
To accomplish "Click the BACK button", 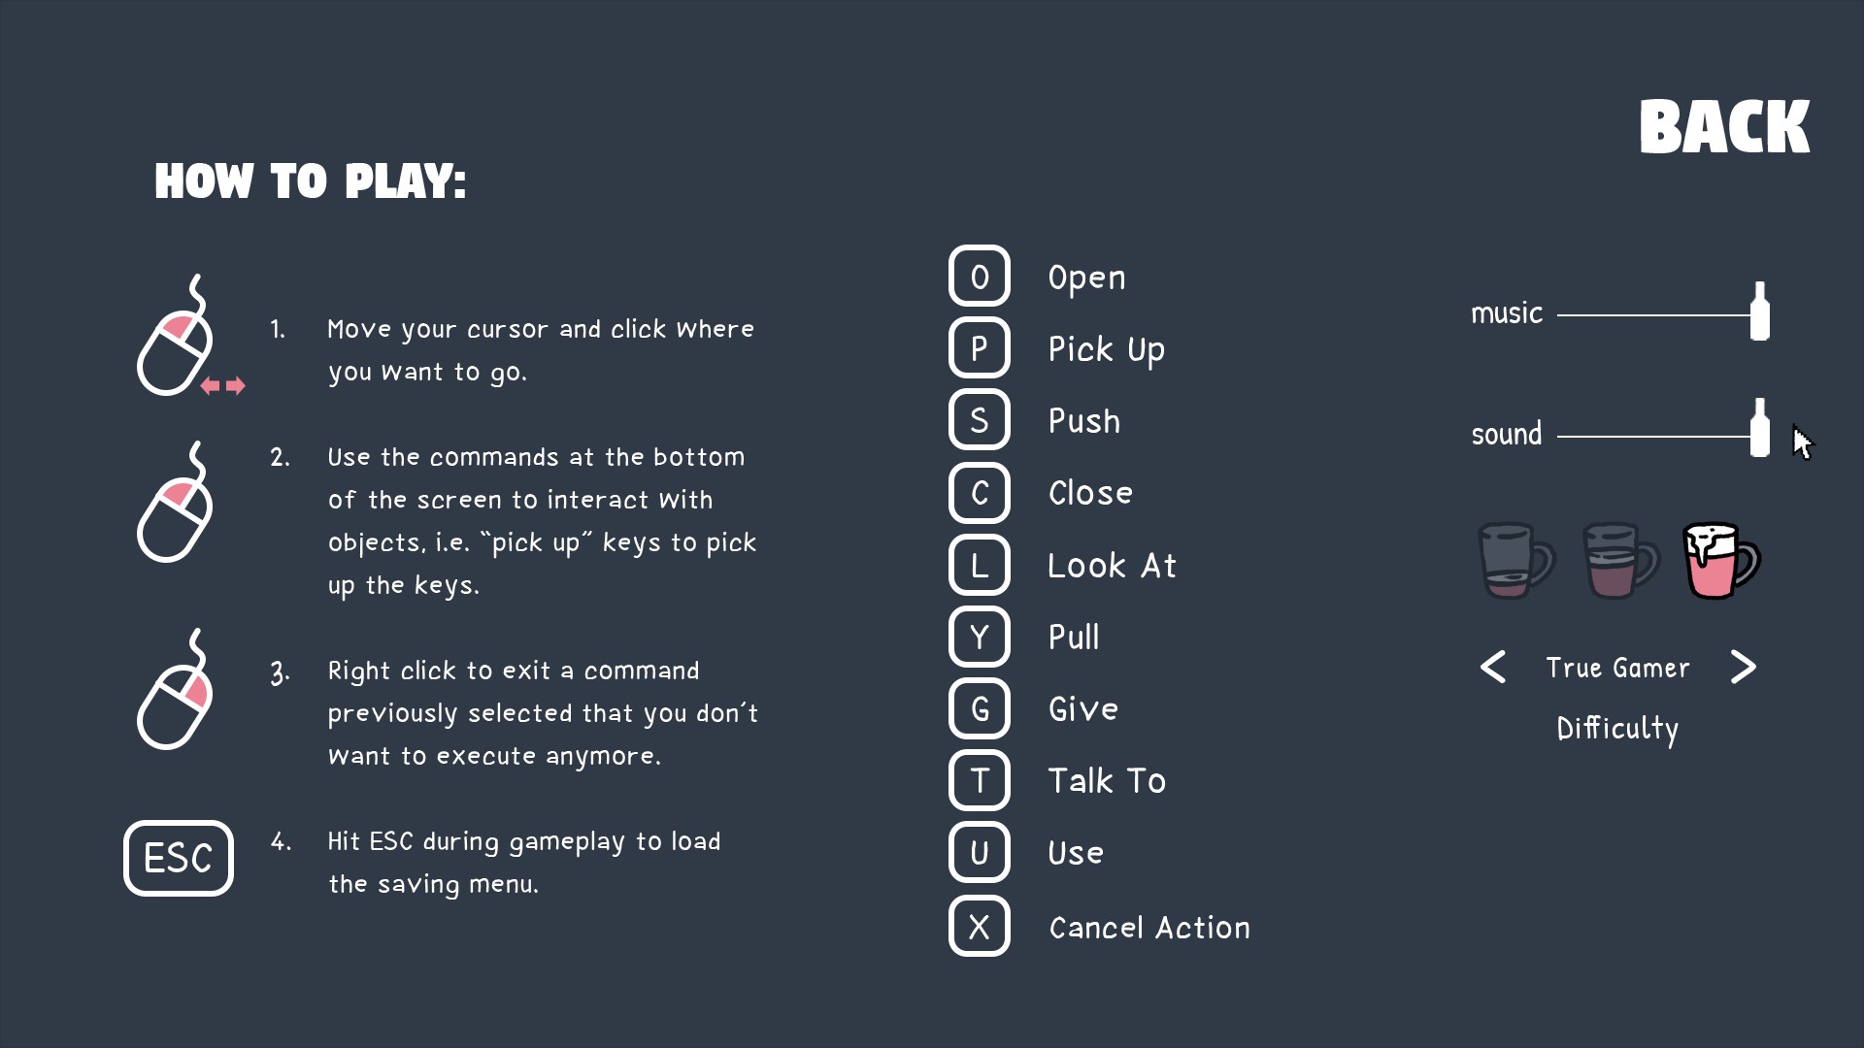I will click(1724, 127).
